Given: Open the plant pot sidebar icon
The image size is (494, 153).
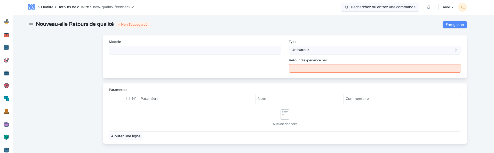Looking at the screenshot, I should coord(6,22).
